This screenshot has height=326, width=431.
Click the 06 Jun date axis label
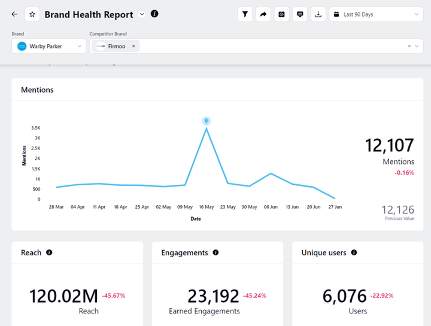271,207
